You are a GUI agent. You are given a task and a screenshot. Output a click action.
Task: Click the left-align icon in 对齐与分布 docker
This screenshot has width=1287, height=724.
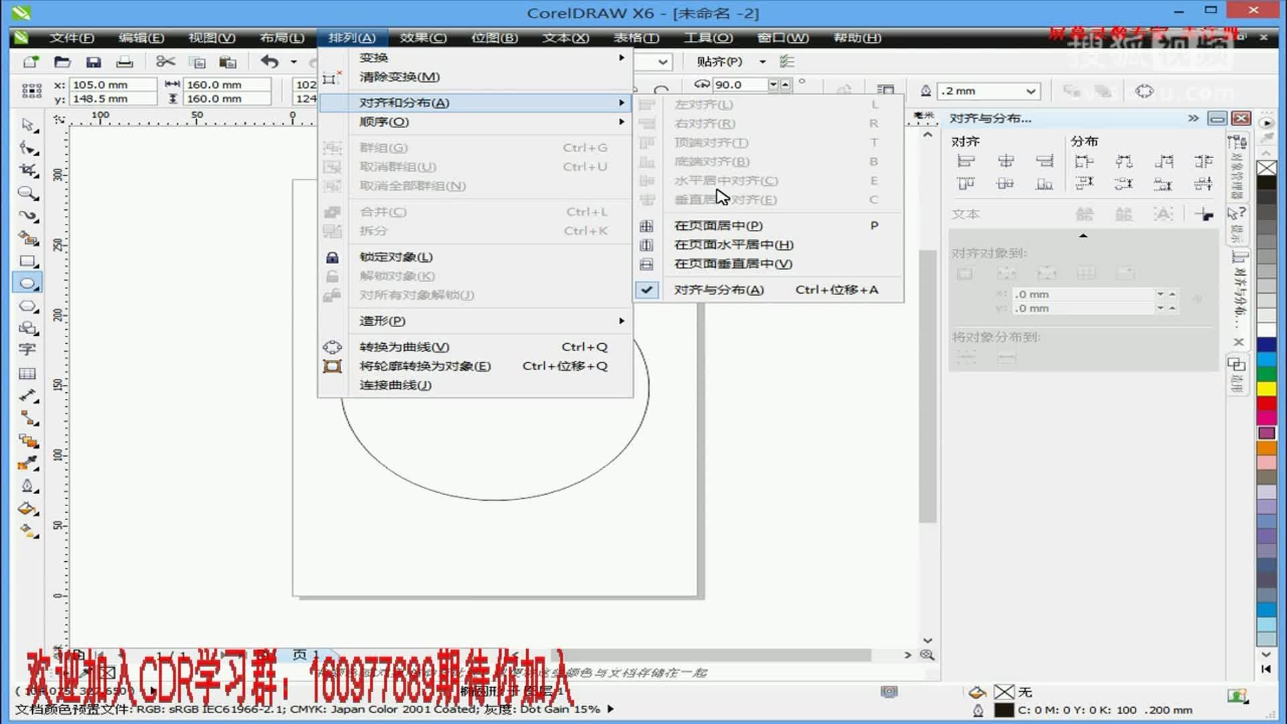(966, 161)
